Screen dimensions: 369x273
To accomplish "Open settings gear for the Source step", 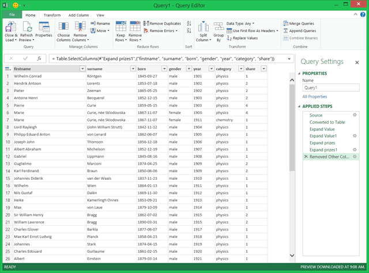I will 355,115.
